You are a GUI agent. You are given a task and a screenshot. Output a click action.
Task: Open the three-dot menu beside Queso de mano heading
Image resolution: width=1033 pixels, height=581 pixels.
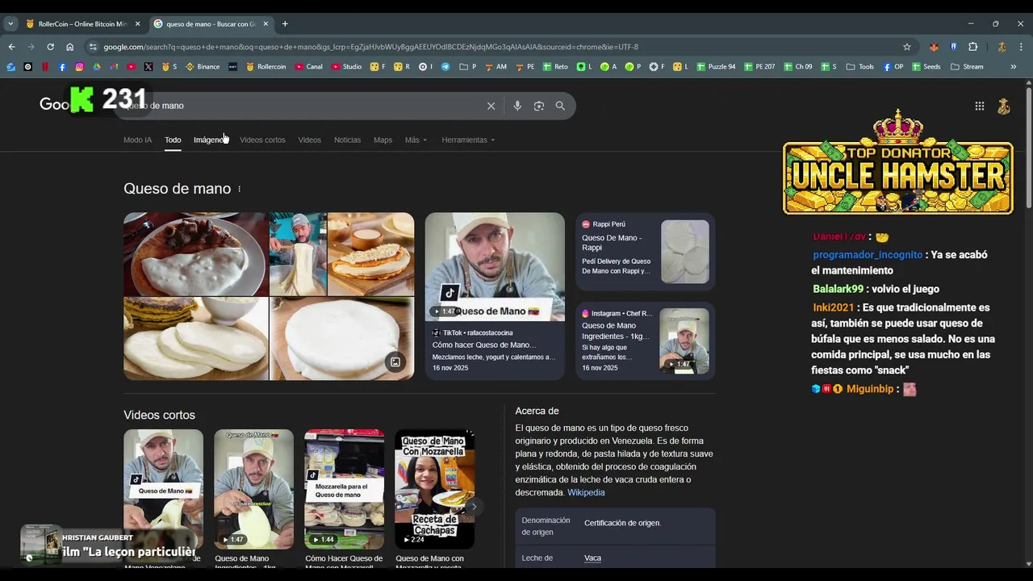tap(239, 189)
